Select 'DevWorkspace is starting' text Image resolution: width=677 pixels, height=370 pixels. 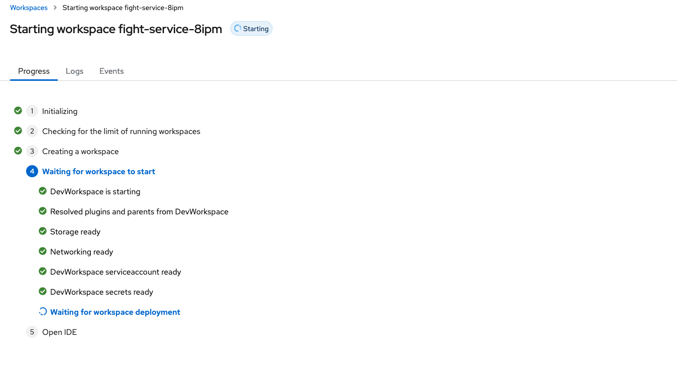(95, 192)
